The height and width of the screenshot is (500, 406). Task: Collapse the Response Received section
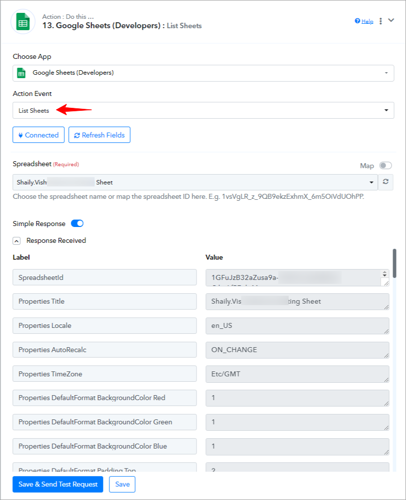click(x=17, y=241)
